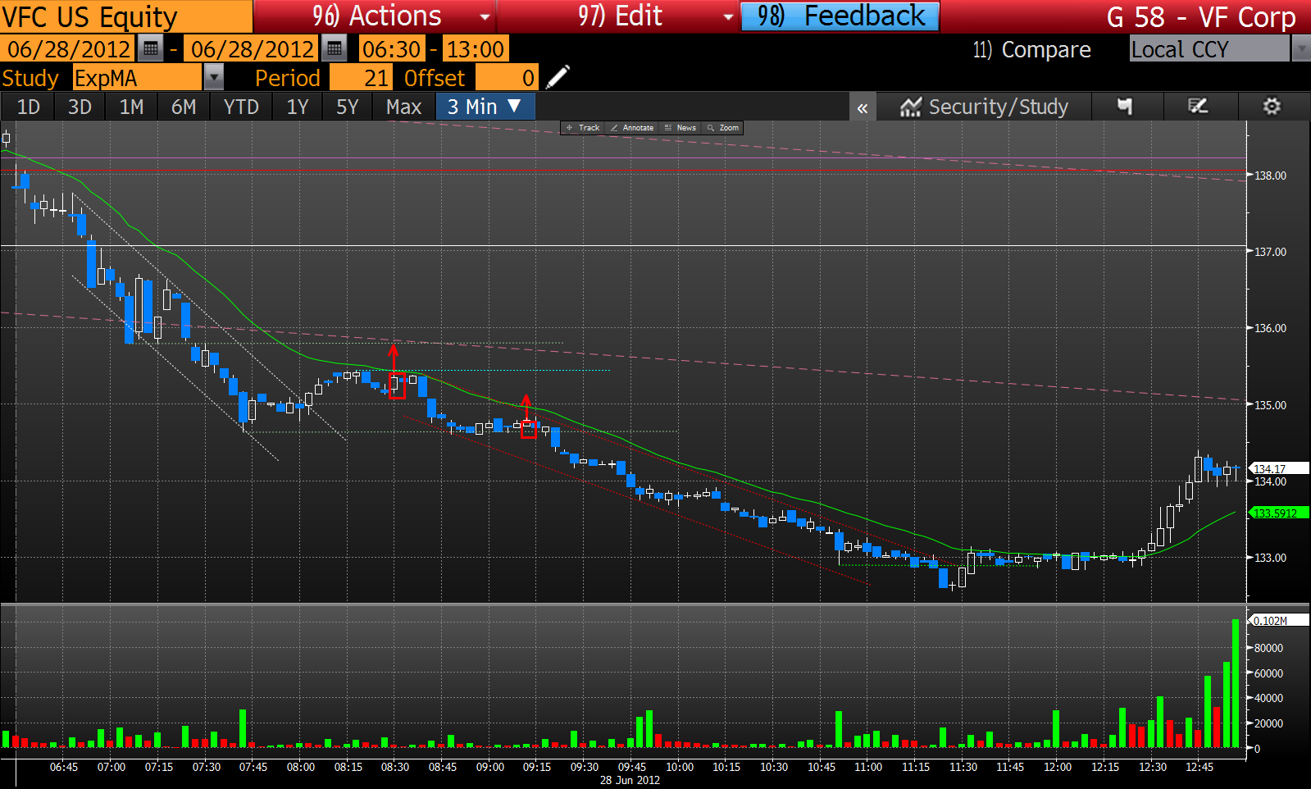
Task: Click the G 58 - VF Corp title
Action: (1200, 17)
